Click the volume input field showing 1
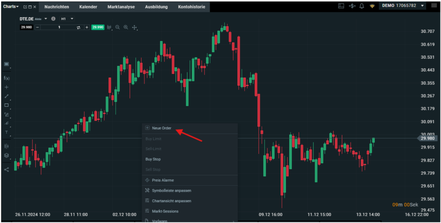Image resolution: width=441 pixels, height=223 pixels. pos(59,27)
